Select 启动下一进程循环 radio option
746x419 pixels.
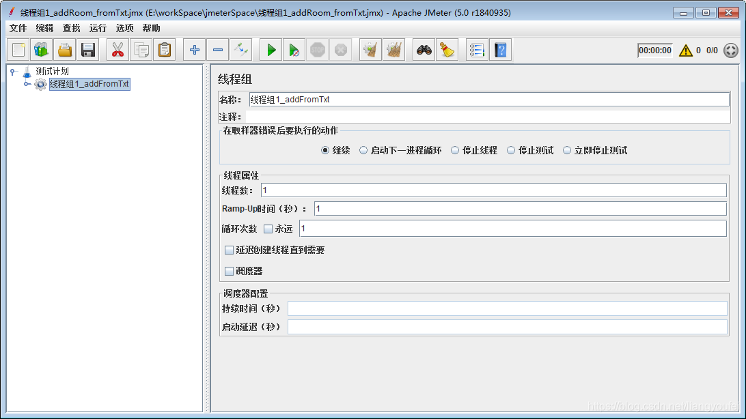point(363,150)
